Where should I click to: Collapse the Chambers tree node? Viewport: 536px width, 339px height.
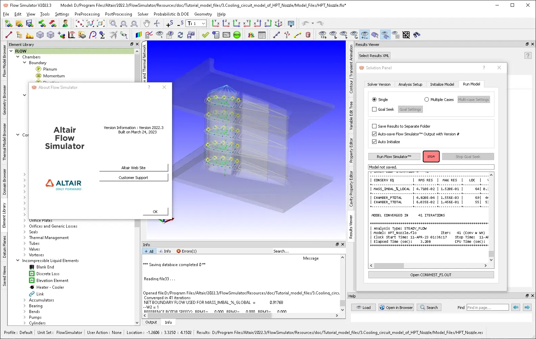[x=18, y=57]
